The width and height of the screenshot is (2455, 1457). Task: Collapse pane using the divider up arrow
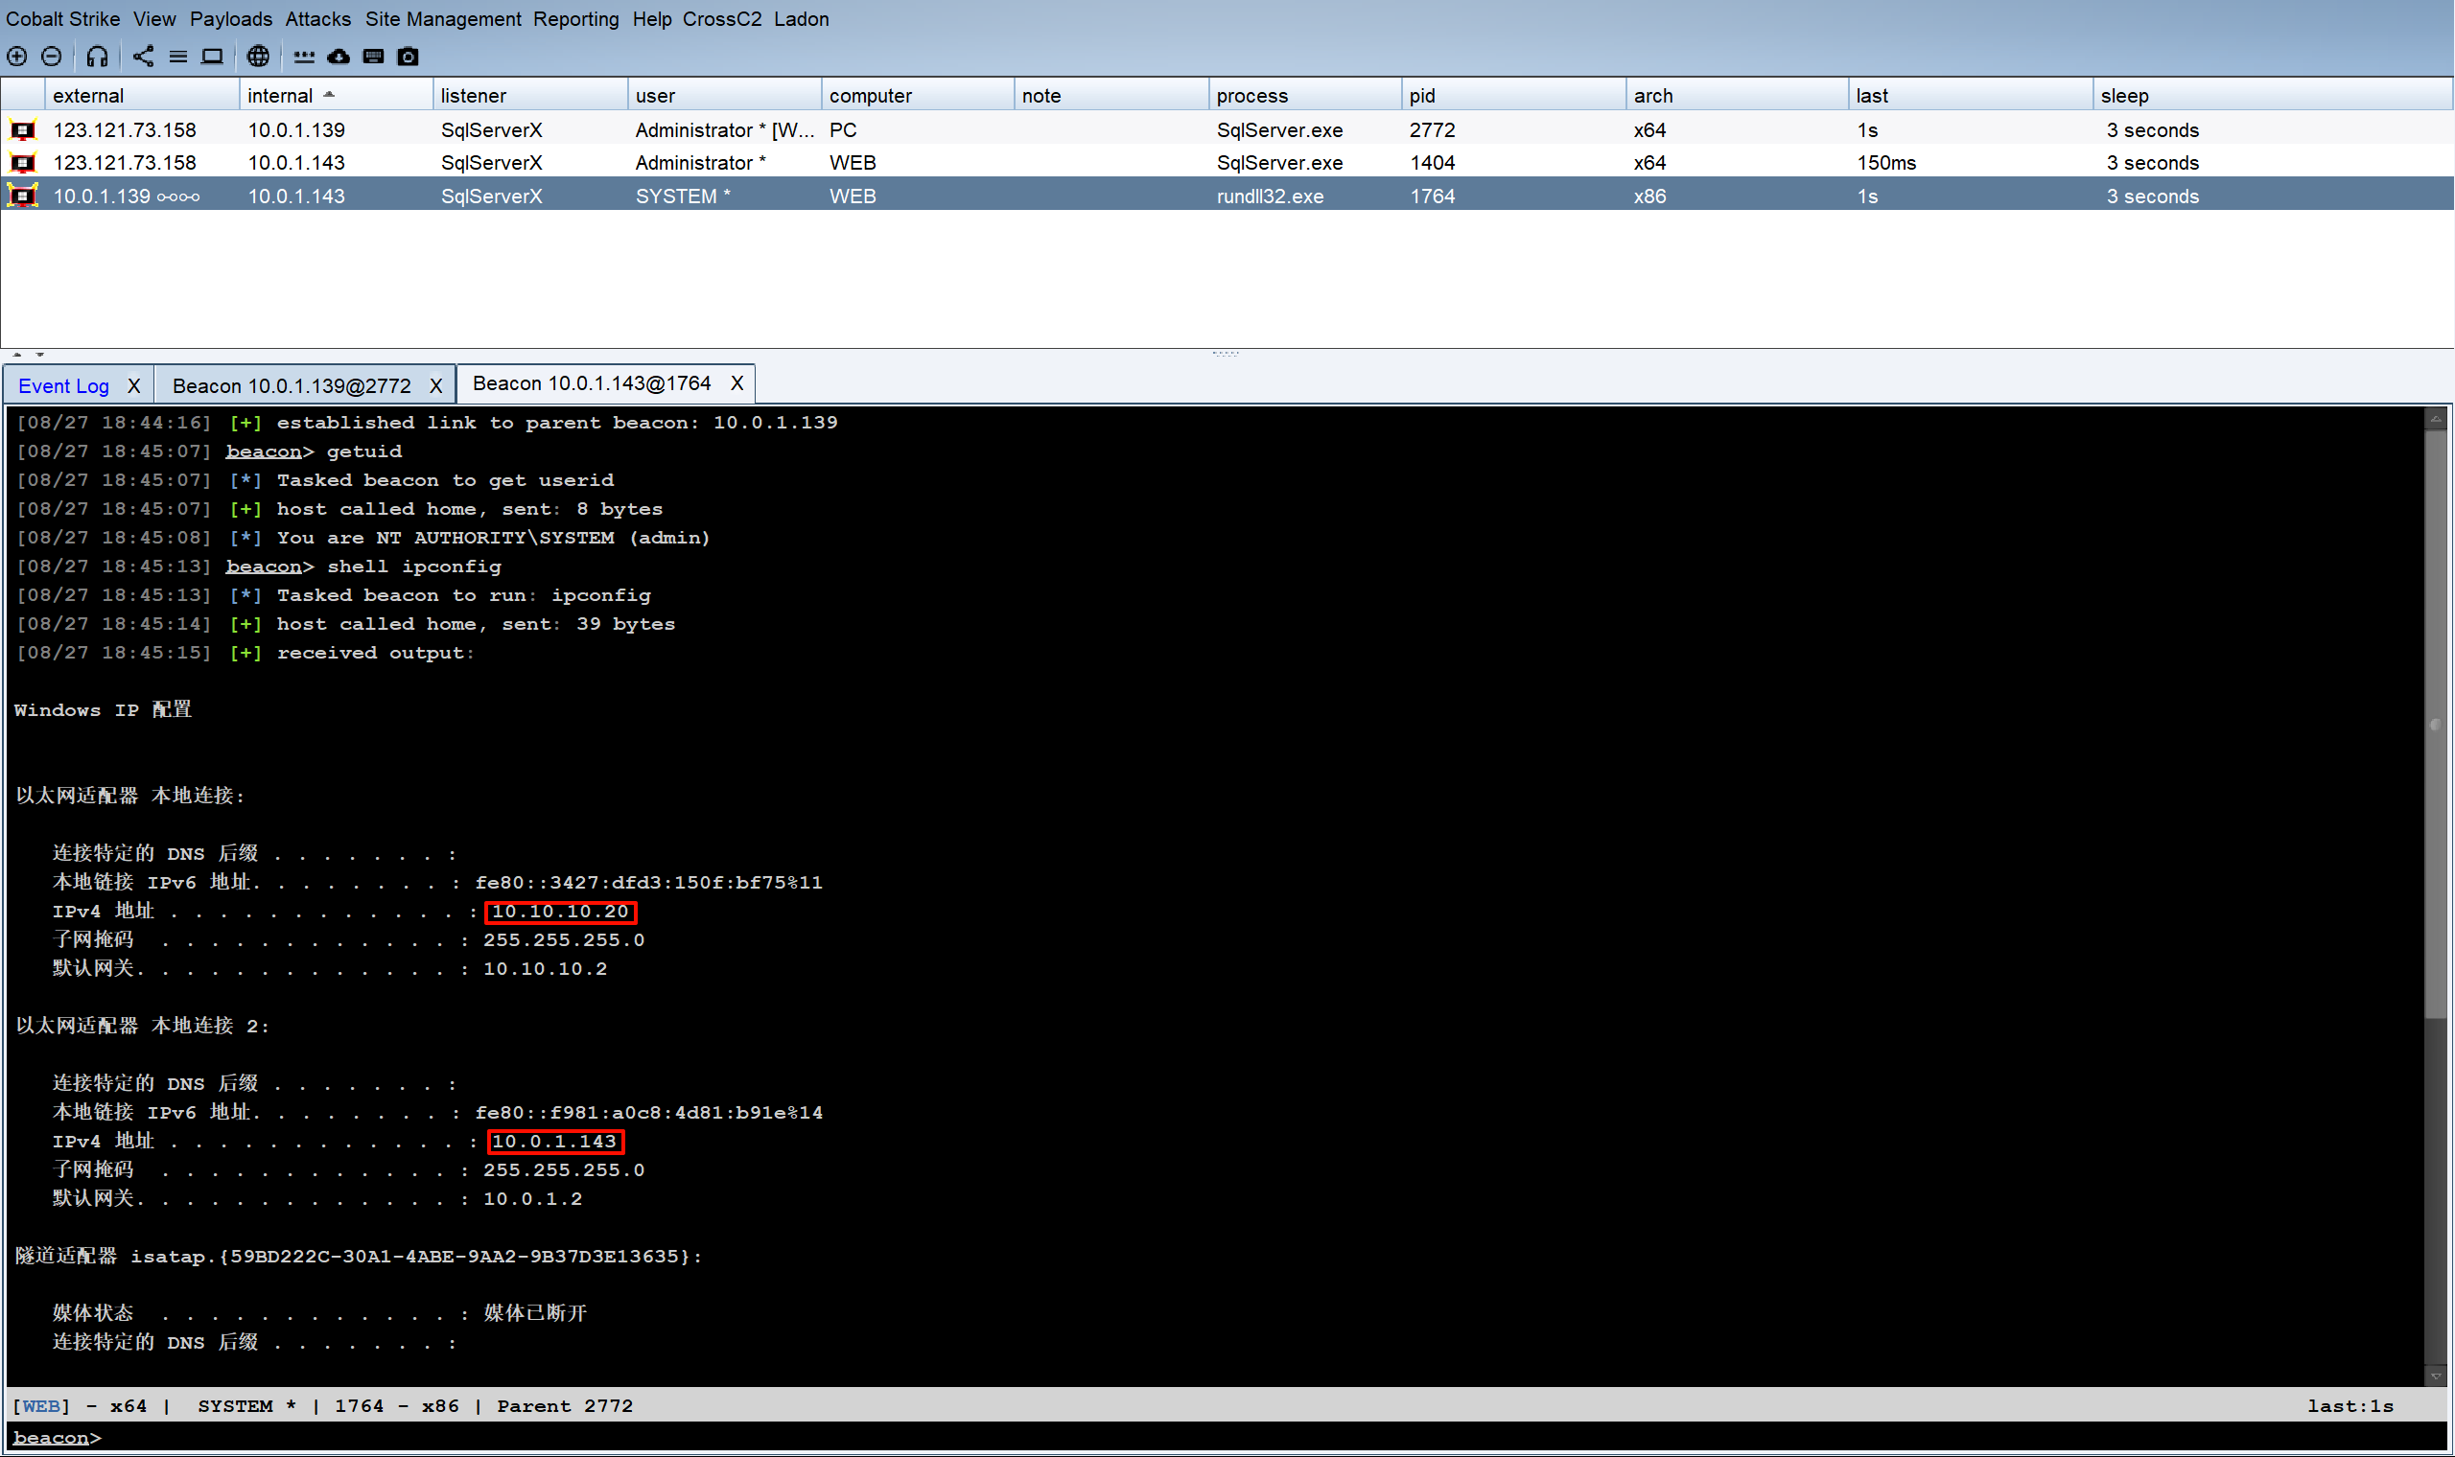(x=16, y=355)
